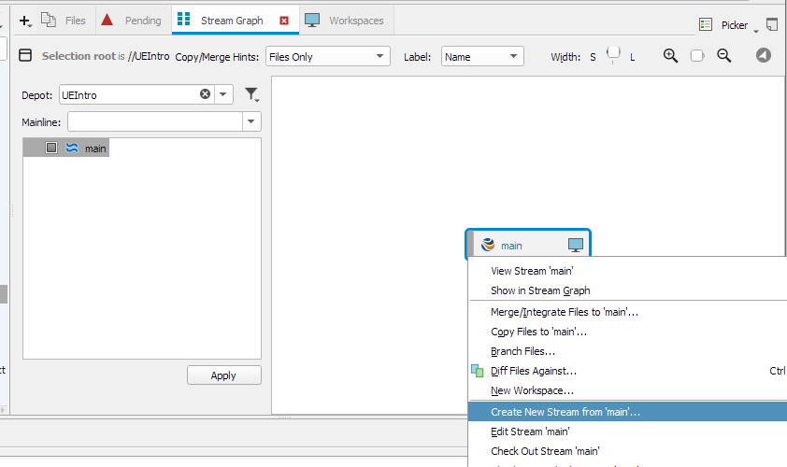Choose Check Out Stream 'main'
The height and width of the screenshot is (467, 787).
[x=545, y=451]
